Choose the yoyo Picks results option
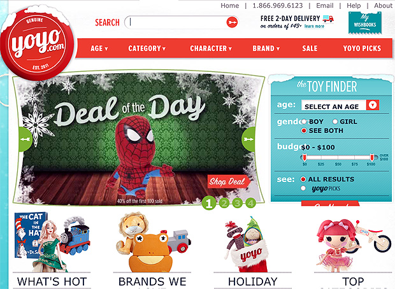Viewport: 395px width, 289px height. (x=303, y=188)
